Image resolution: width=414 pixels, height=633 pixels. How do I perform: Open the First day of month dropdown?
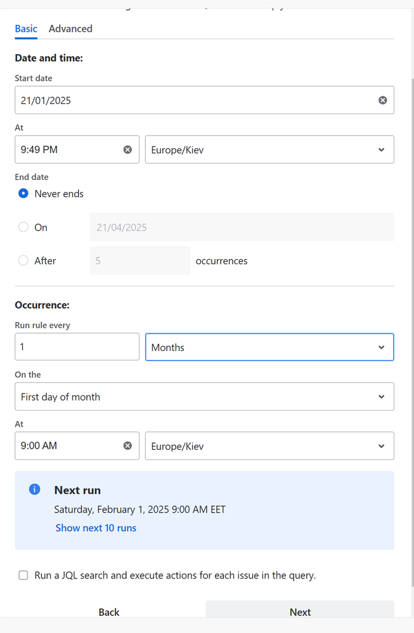[204, 397]
